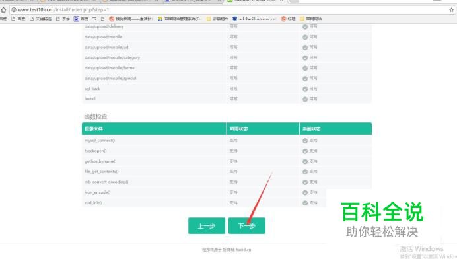457x261 pixels.
Task: Select the data/upload/mobile/category row text
Action: point(112,57)
